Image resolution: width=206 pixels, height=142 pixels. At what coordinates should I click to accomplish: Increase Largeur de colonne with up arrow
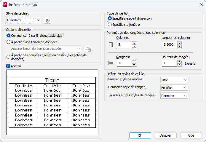179,43
